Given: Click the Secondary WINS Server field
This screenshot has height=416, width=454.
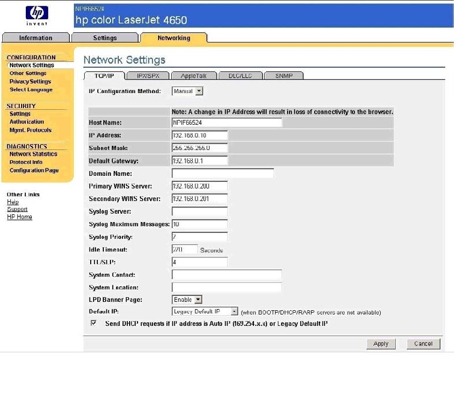Looking at the screenshot, I should [200, 199].
